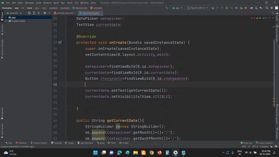This screenshot has height=157, width=279.
Task: Open project panel options gear
Action: click(x=44, y=13)
